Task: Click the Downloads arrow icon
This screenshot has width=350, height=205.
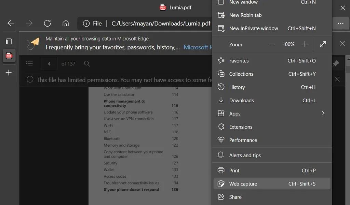Action: pyautogui.click(x=221, y=100)
